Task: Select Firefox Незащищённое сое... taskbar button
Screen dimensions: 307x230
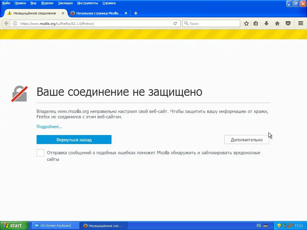Action: click(104, 226)
